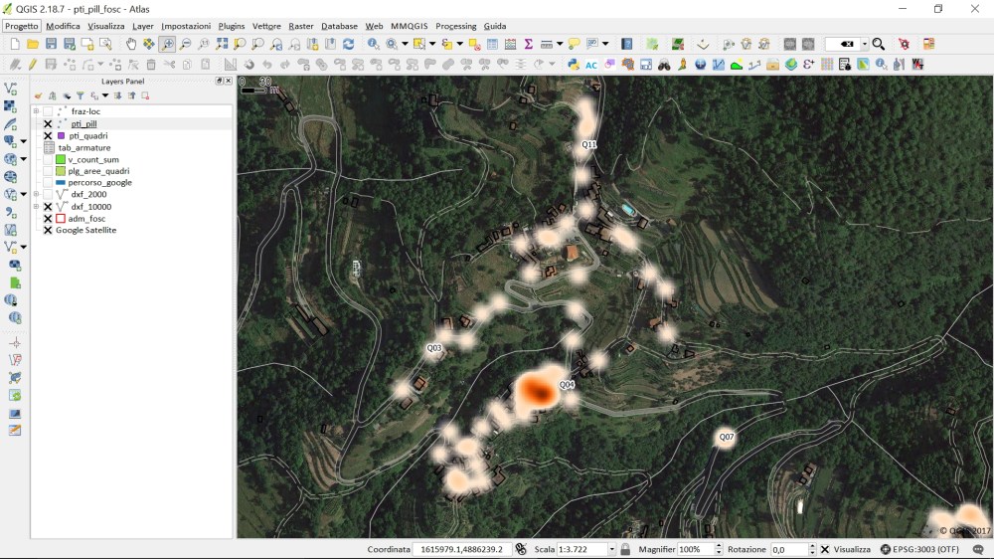
Task: Select the Pan Map hand tool
Action: click(x=131, y=44)
